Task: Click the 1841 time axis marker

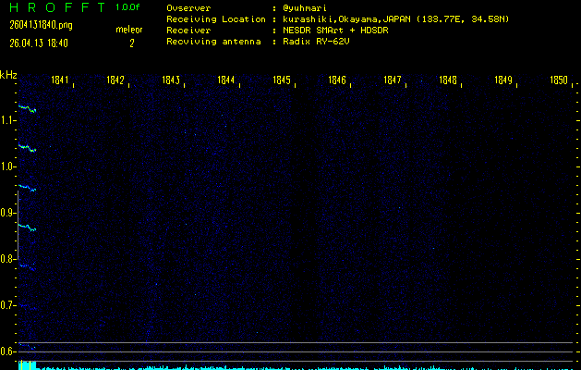Action: coord(60,80)
